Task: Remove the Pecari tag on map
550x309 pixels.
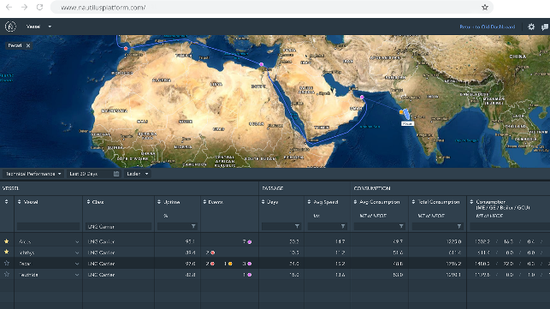Action: tap(28, 45)
